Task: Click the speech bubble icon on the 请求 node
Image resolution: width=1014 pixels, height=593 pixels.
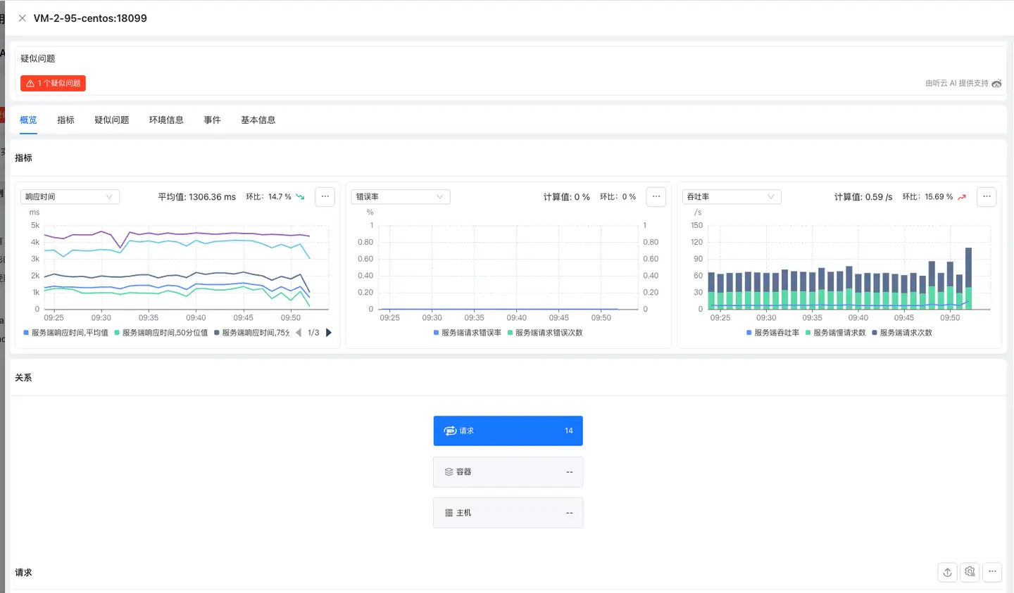Action: [451, 431]
